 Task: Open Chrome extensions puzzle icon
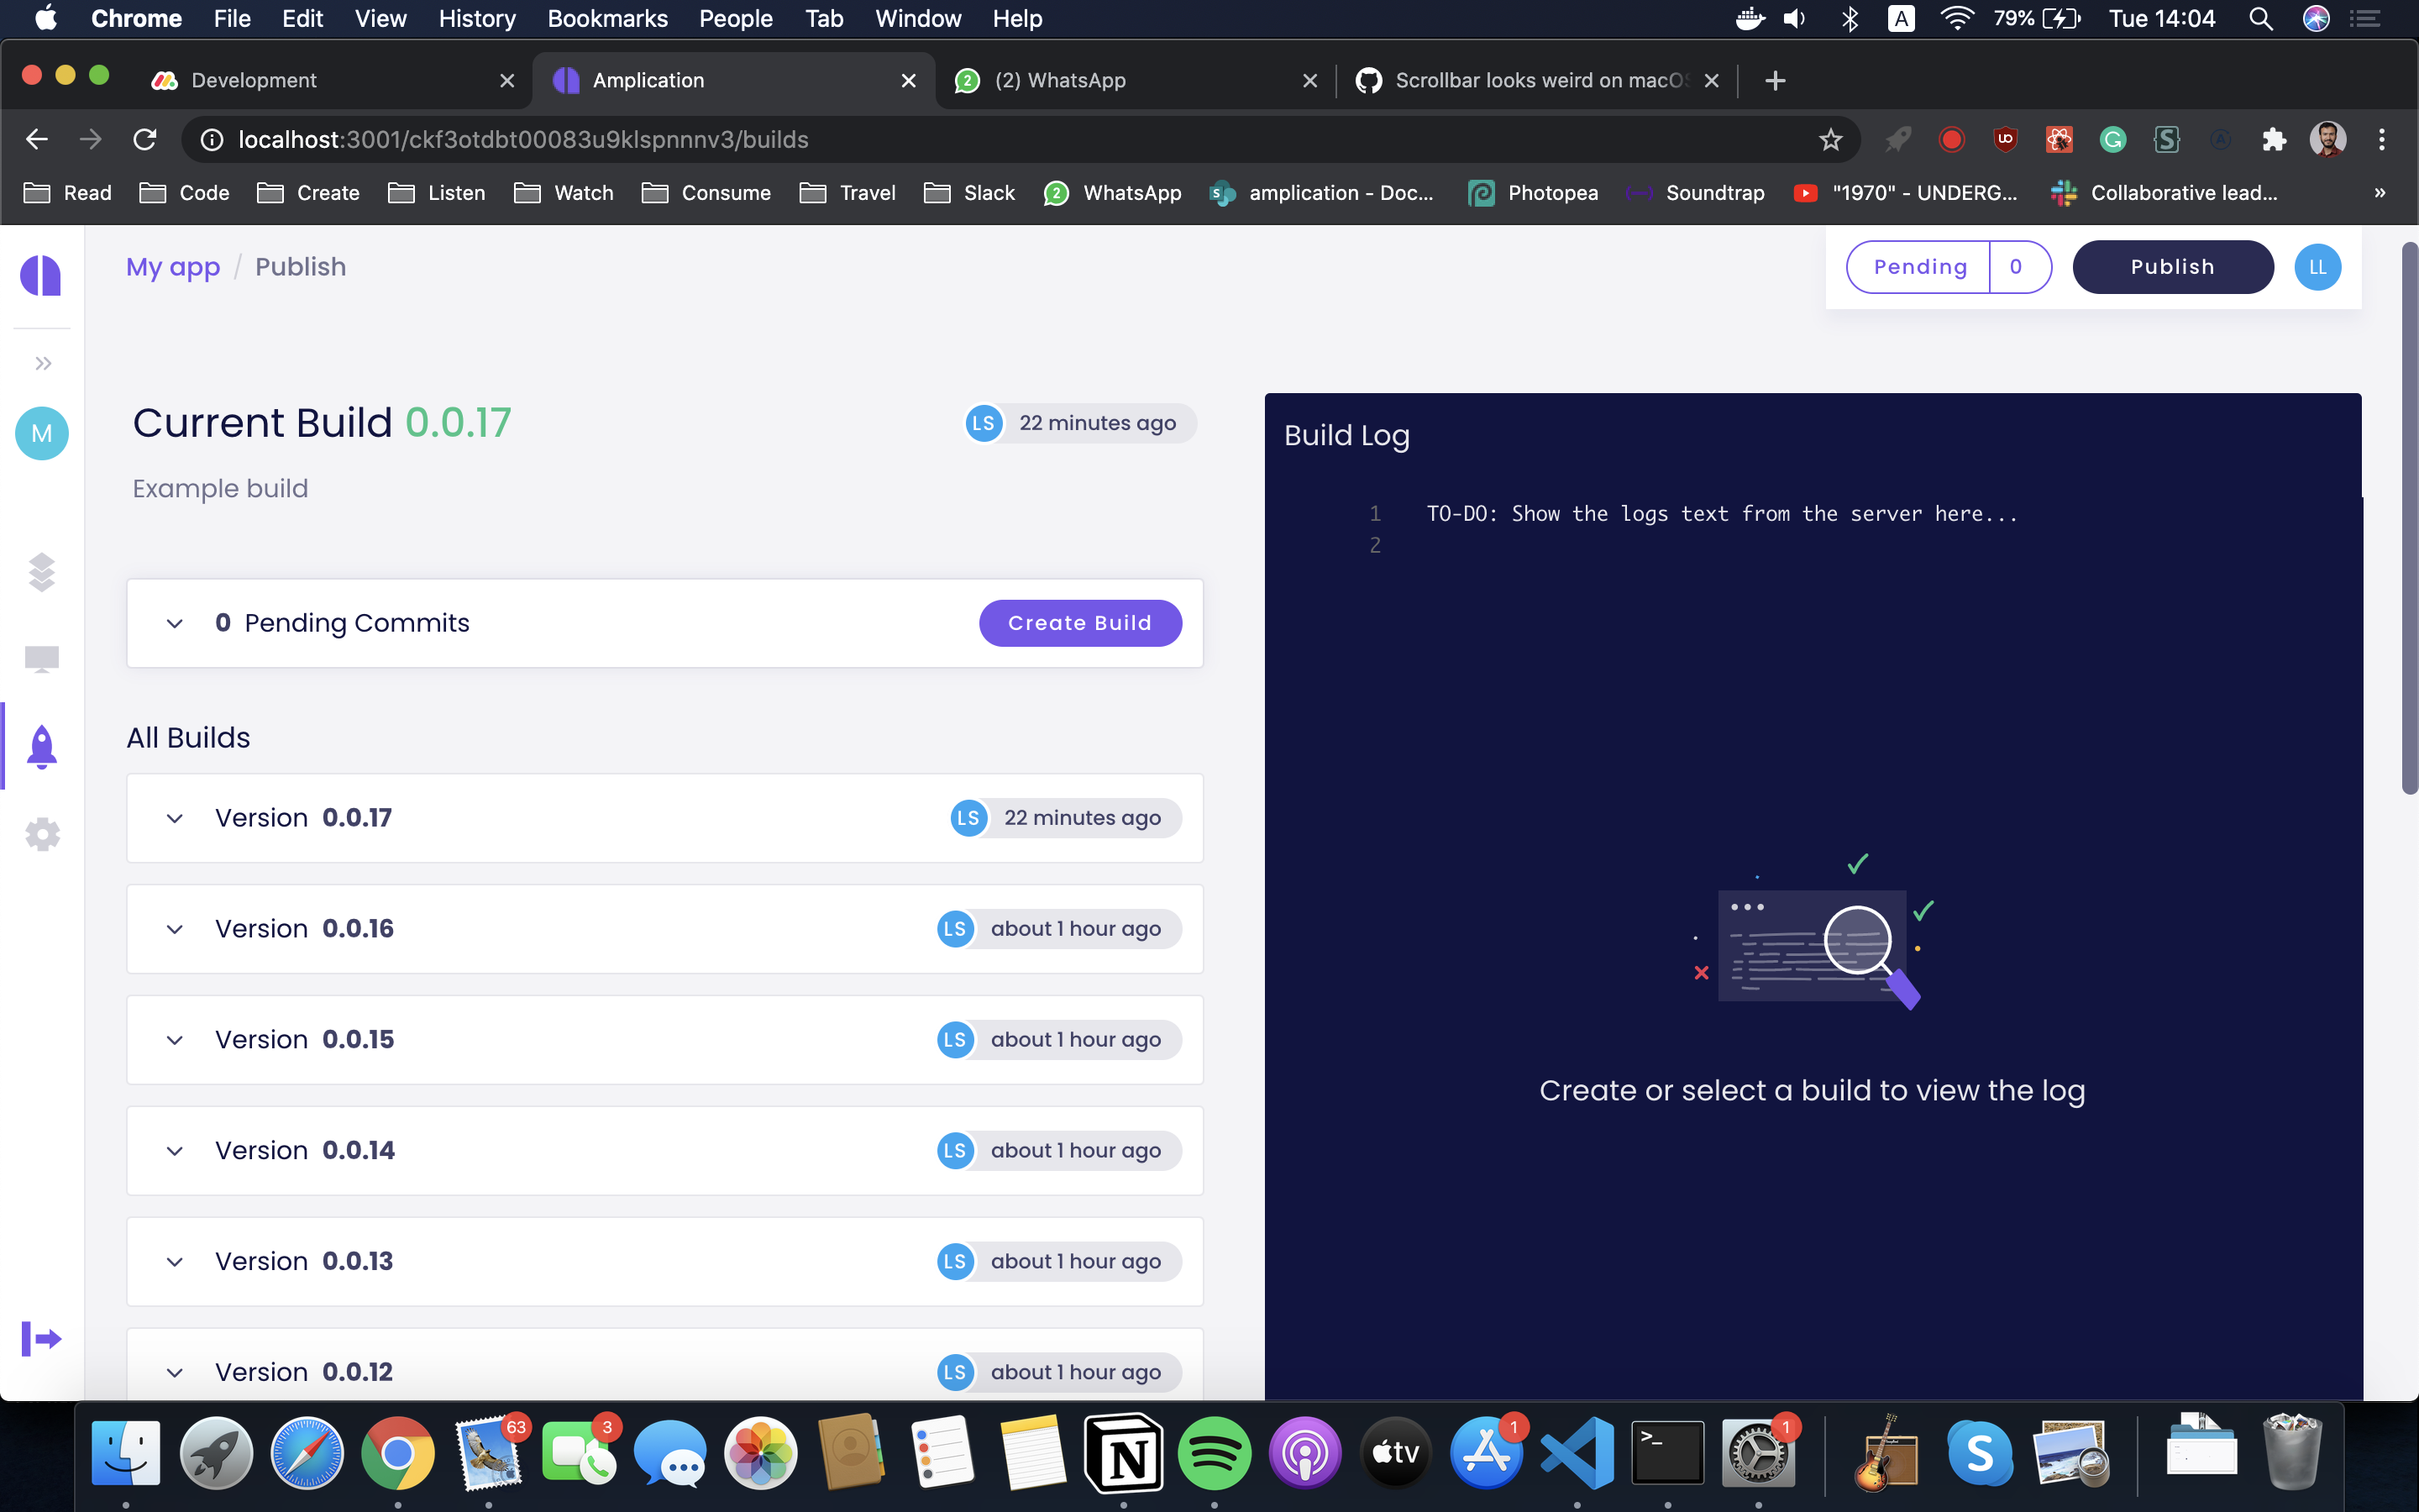pos(2274,139)
